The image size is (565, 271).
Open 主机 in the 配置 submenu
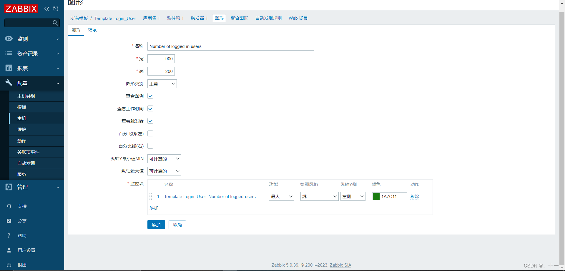pos(36,118)
